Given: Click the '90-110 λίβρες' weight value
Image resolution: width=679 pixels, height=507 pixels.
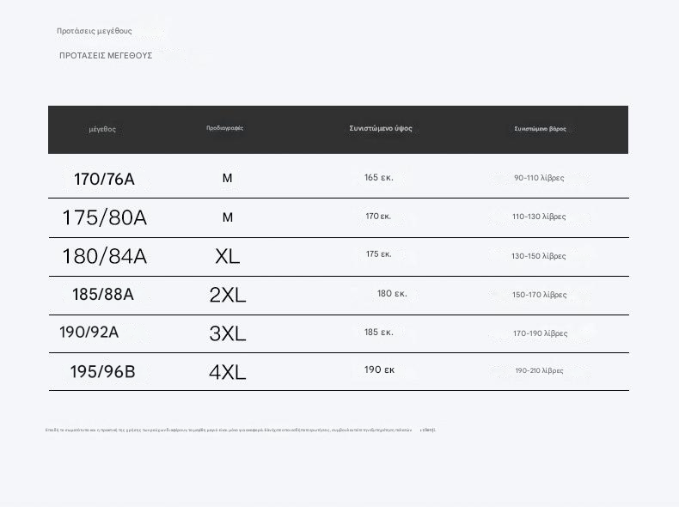Looking at the screenshot, I should [539, 178].
